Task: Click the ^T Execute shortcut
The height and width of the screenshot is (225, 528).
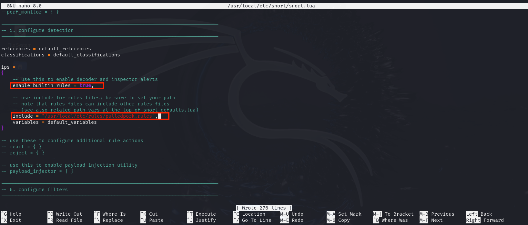Action: [202, 214]
